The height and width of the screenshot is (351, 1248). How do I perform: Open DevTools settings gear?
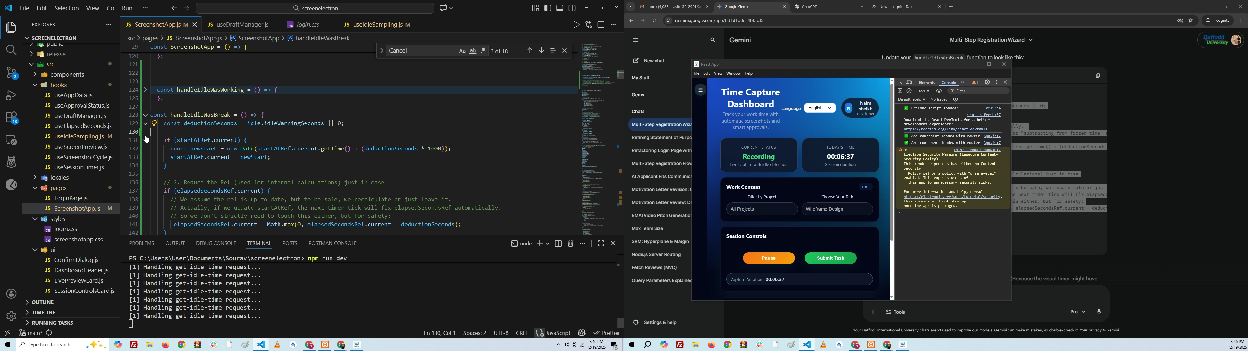(987, 83)
